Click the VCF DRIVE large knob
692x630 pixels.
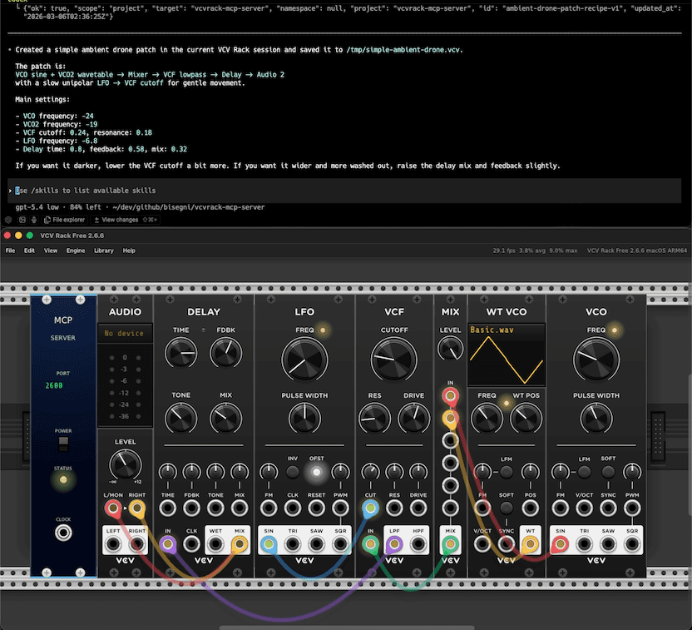click(413, 418)
